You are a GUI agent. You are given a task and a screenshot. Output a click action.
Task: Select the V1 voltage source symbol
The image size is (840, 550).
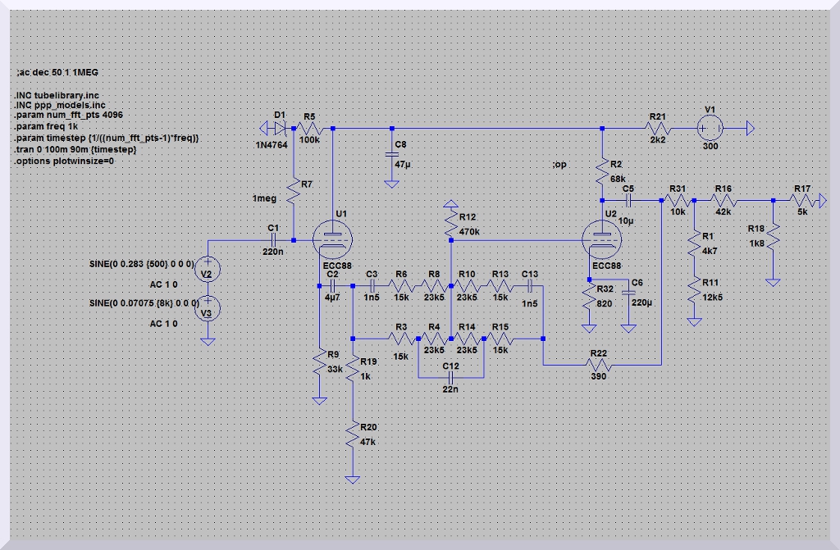pyautogui.click(x=710, y=129)
